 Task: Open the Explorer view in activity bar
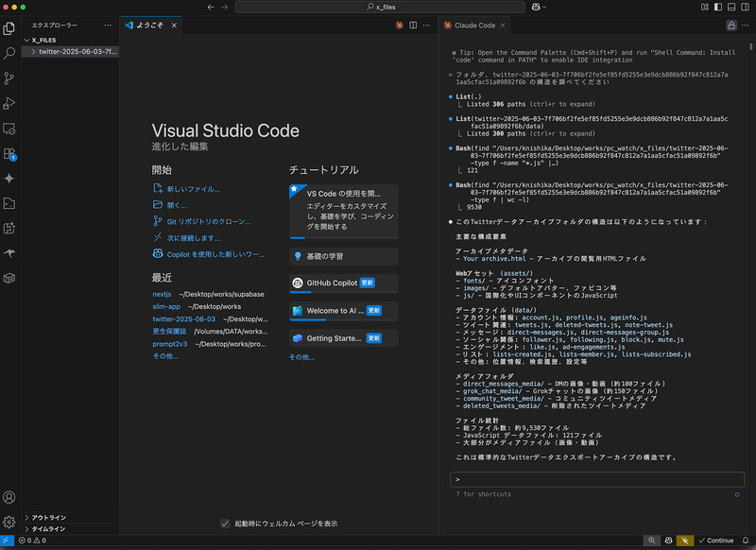click(x=9, y=28)
